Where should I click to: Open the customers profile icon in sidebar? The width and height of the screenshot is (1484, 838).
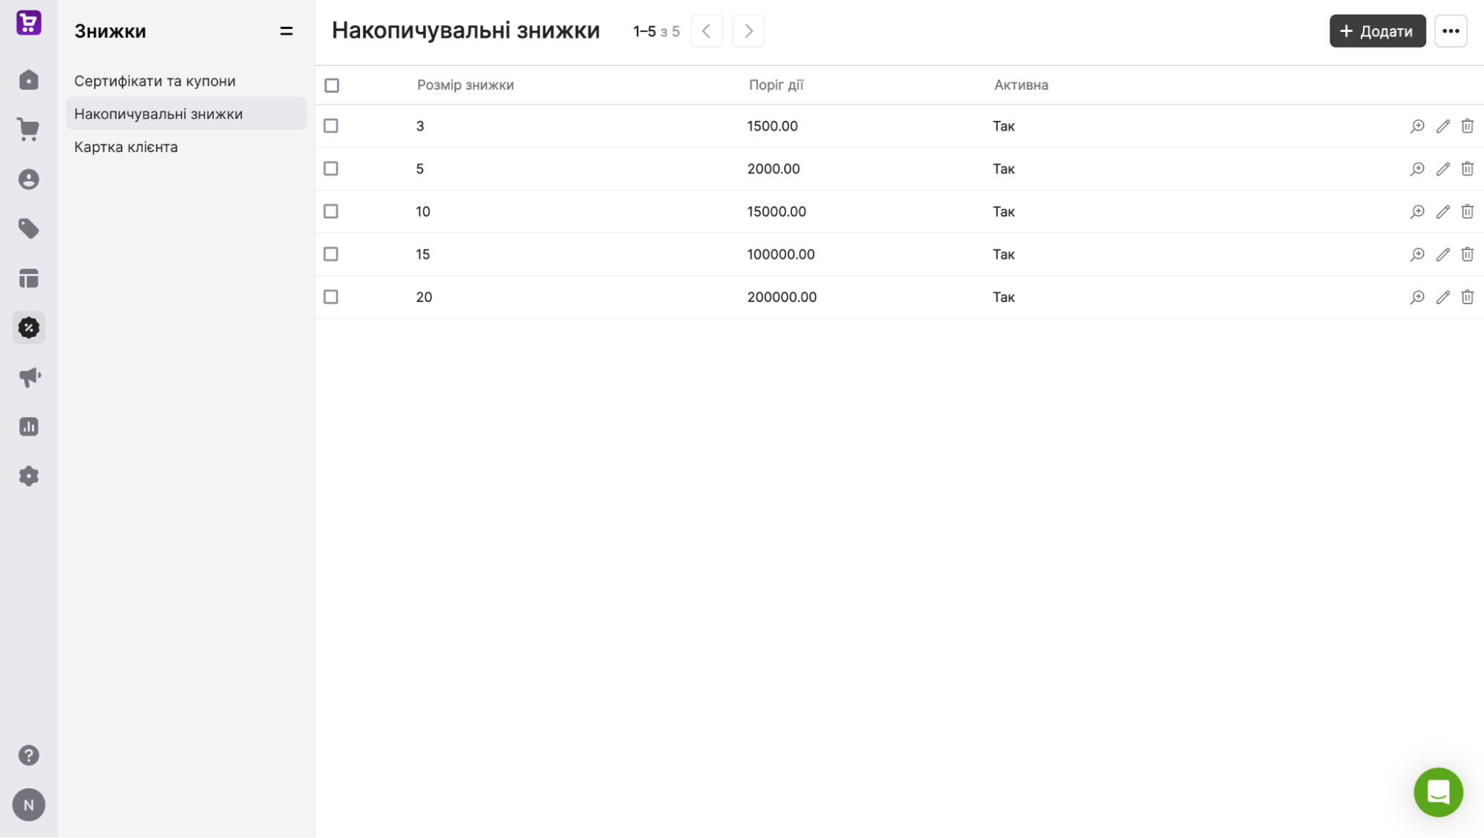(28, 180)
